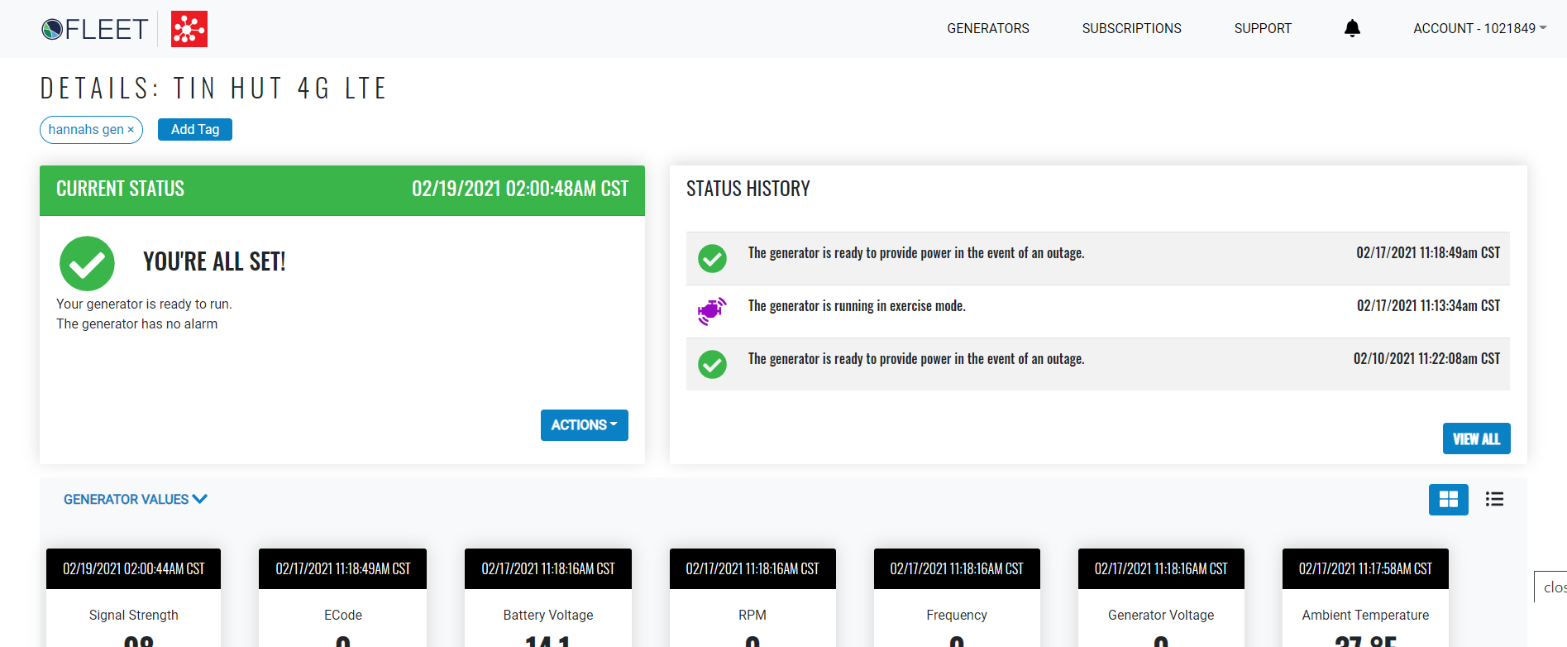Click green check icon on newest history entry
The width and height of the screenshot is (1567, 647).
712,258
